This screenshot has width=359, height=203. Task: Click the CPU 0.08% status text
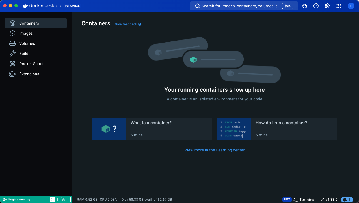[x=109, y=200]
